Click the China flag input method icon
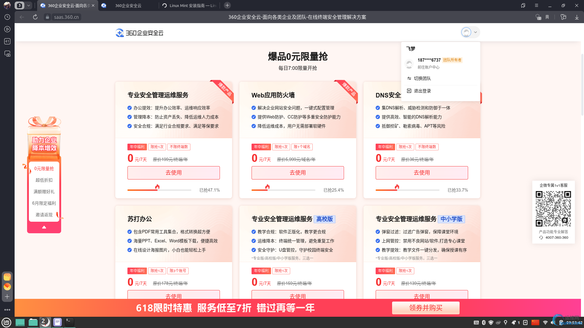The height and width of the screenshot is (328, 584). pos(535,323)
